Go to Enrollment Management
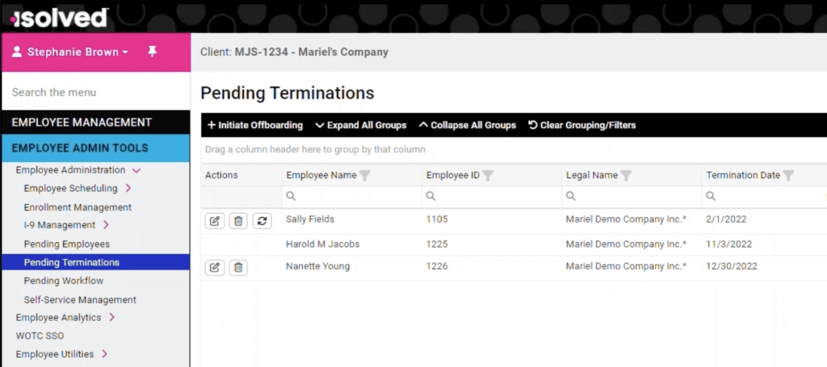Viewport: 827px width, 367px height. click(78, 207)
